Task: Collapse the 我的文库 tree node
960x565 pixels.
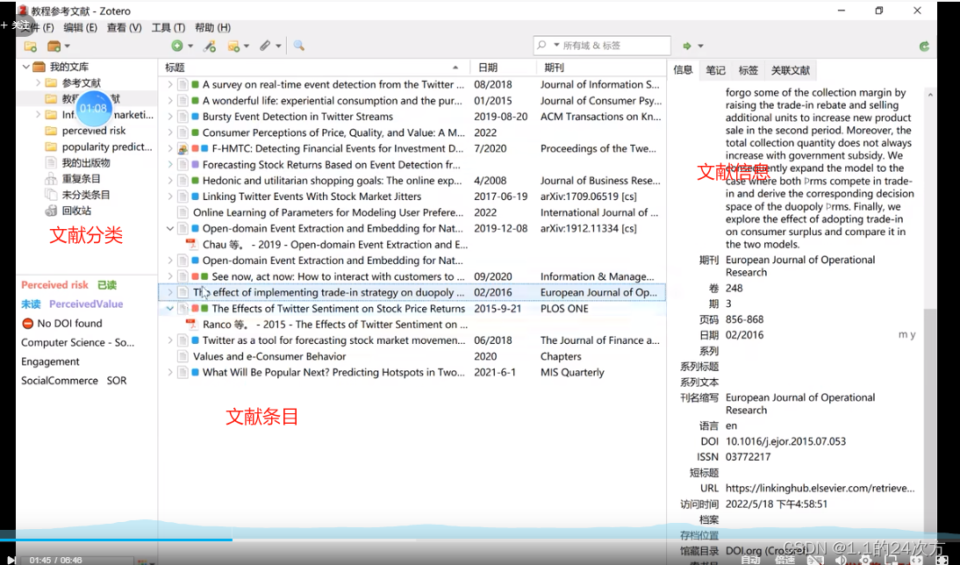Action: tap(25, 67)
